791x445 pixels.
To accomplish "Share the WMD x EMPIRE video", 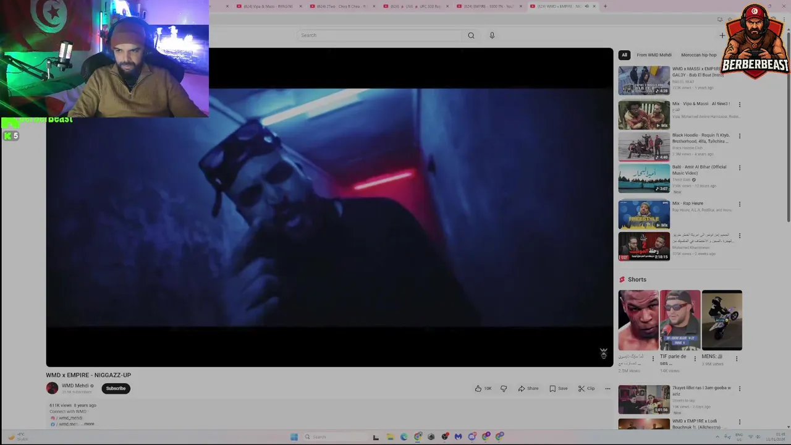I will click(528, 388).
